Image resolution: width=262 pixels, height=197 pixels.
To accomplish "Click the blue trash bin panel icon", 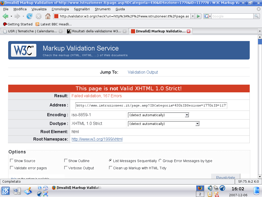I will (256, 191).
